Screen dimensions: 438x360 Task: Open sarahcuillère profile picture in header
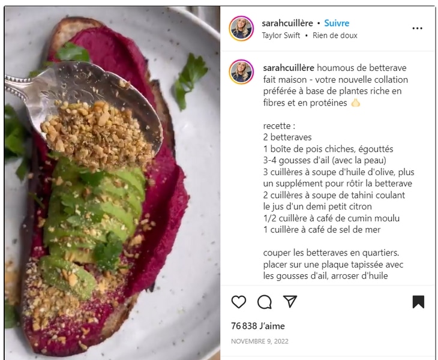(241, 28)
